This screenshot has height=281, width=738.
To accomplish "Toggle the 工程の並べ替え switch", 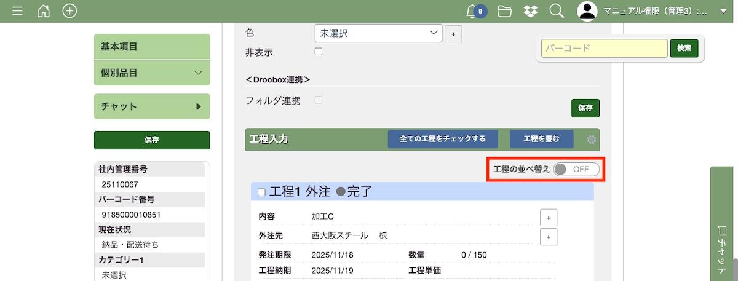I will tap(576, 169).
